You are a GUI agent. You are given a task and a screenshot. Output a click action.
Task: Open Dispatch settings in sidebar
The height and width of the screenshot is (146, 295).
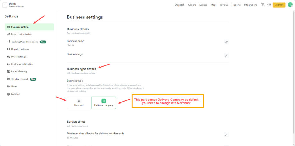(x=20, y=49)
